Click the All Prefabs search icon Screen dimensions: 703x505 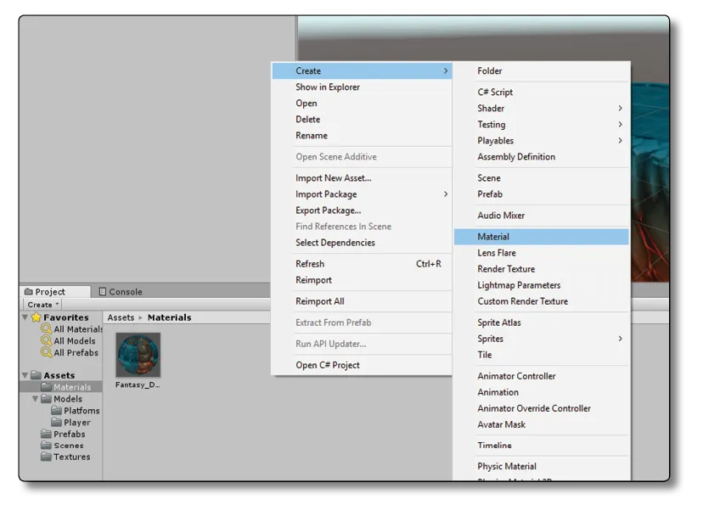pyautogui.click(x=47, y=353)
